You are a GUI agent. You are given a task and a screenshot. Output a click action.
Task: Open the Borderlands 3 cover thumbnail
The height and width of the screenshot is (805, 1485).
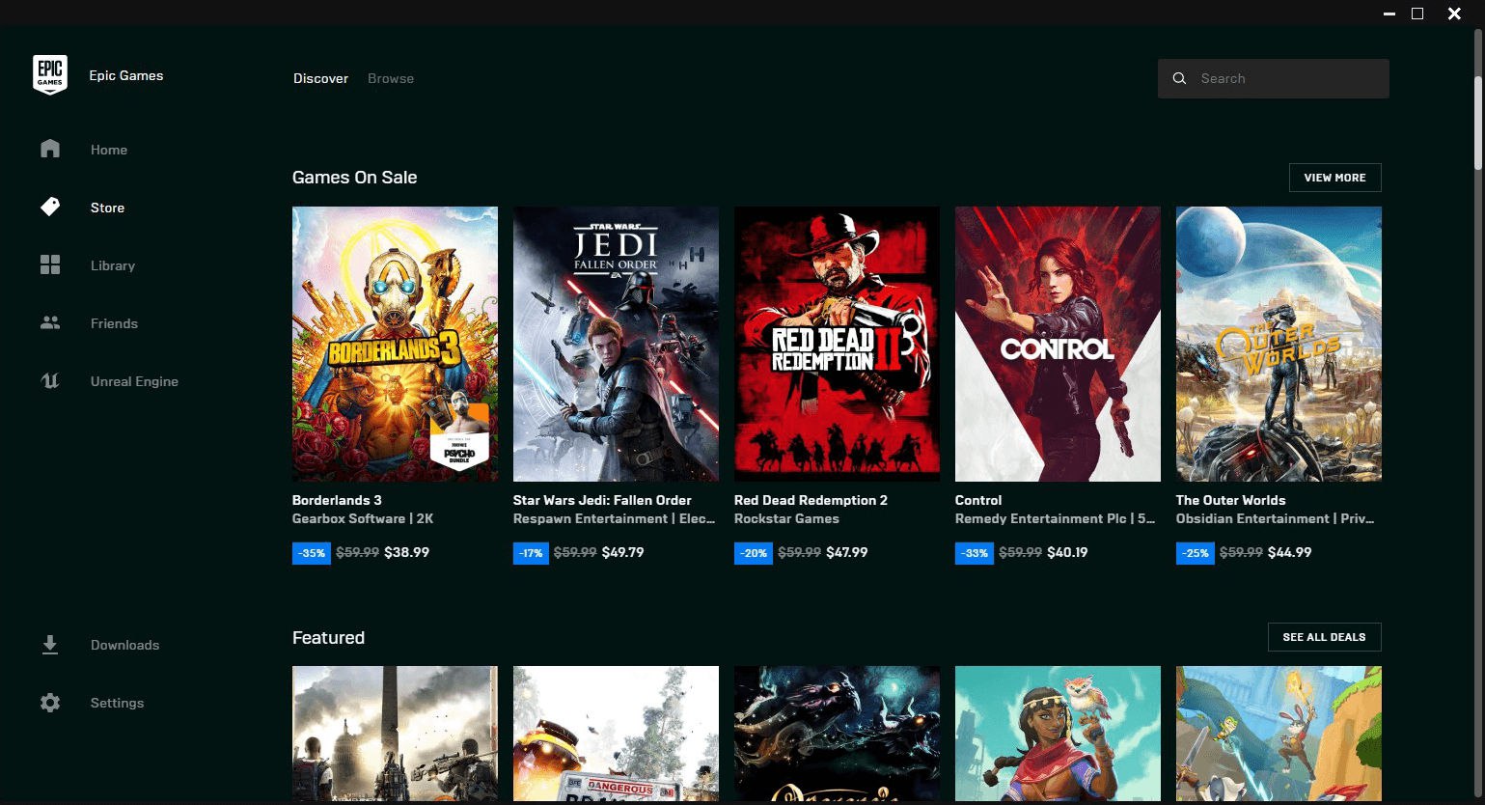point(395,344)
